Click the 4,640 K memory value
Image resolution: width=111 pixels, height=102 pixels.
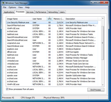(x=60, y=46)
